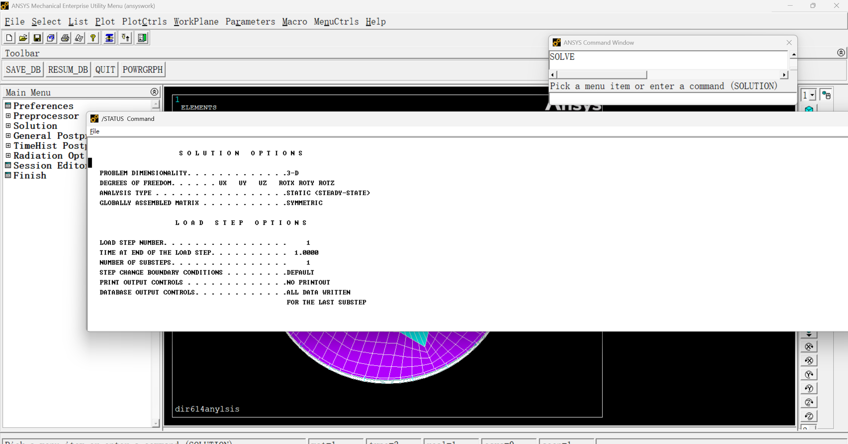Viewport: 848px width, 444px height.
Task: Click the yellow question mark help icon
Action: click(x=93, y=38)
